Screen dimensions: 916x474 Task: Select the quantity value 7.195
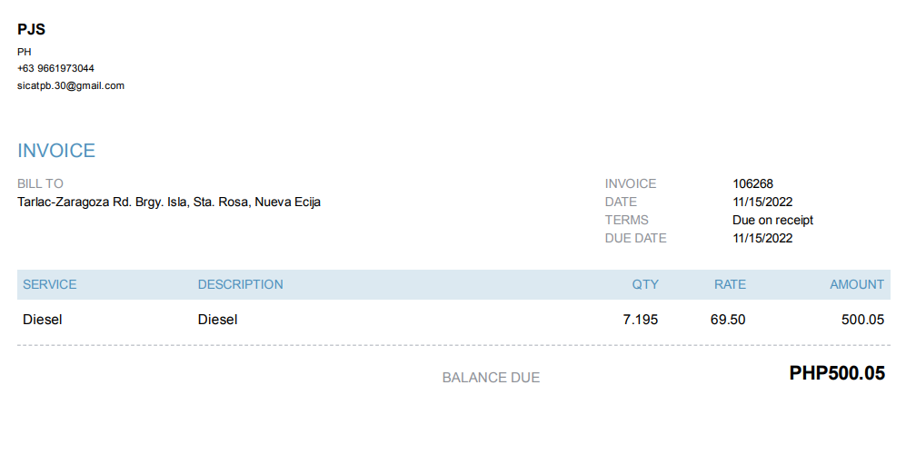[x=640, y=320]
